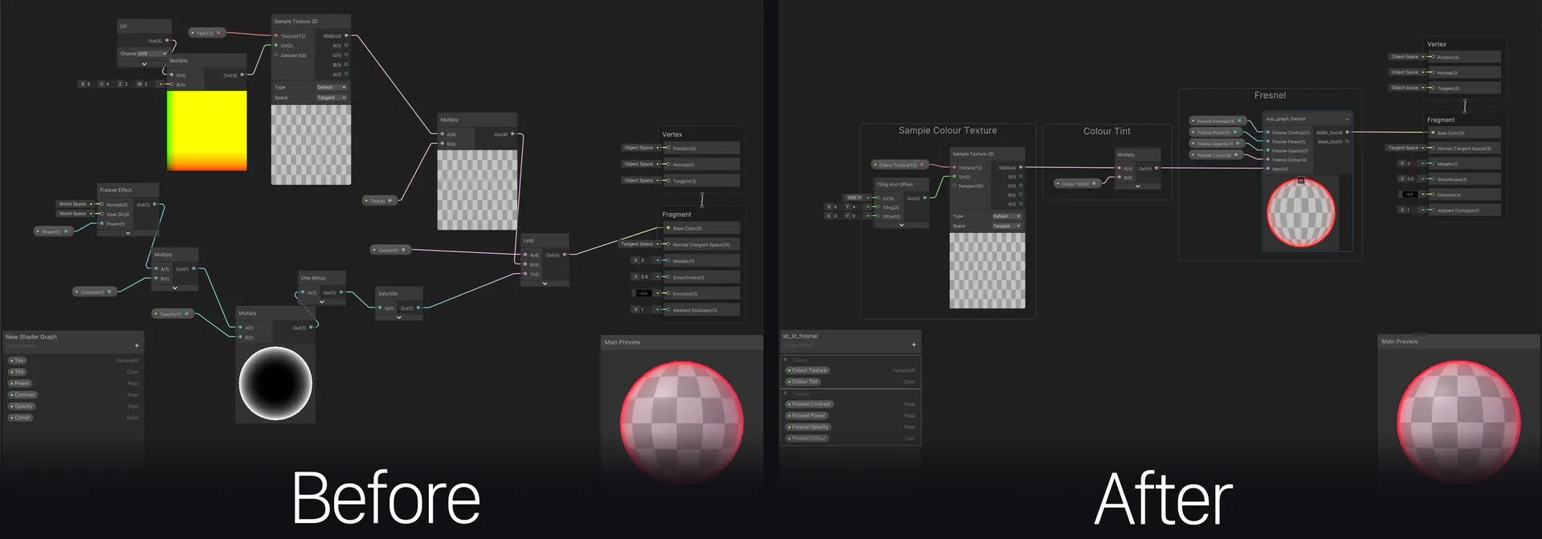Open HDR Emission colour swatch in After graph
Image resolution: width=1542 pixels, height=539 pixels.
coord(1409,194)
